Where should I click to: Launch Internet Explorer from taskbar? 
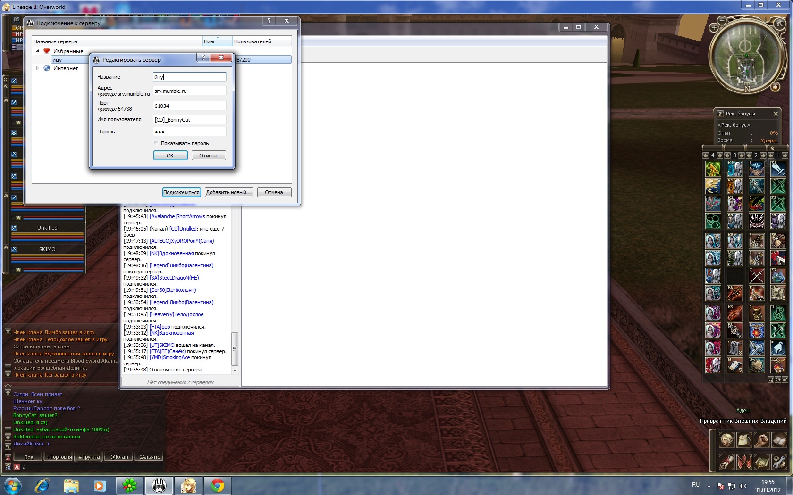pyautogui.click(x=42, y=486)
